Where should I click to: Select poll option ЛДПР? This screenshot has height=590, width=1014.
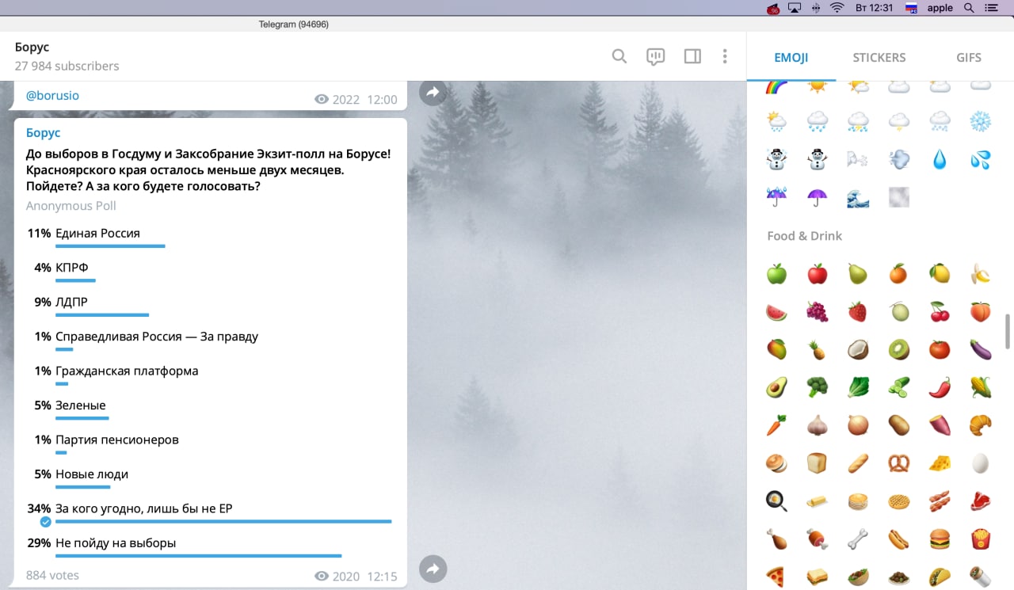pos(210,306)
